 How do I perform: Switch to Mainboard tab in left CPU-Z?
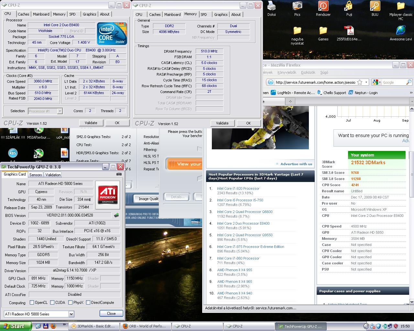pos(41,14)
